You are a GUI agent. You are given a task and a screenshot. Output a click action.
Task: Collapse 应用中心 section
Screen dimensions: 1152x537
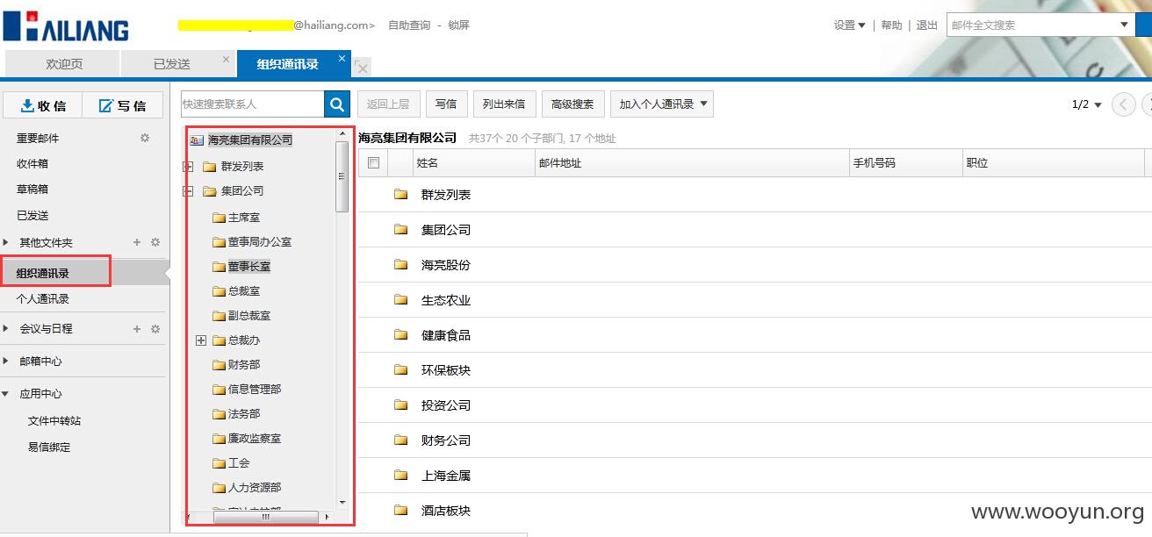pos(7,394)
